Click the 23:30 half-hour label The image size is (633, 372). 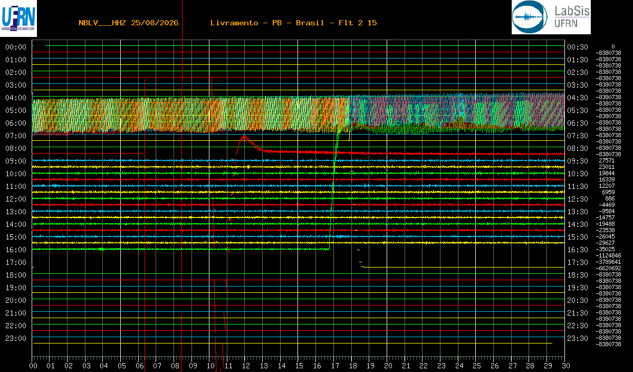(578, 338)
